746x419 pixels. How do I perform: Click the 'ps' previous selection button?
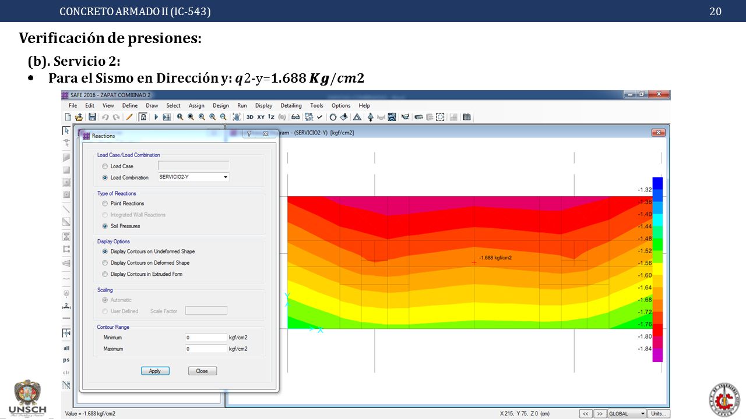(x=66, y=360)
